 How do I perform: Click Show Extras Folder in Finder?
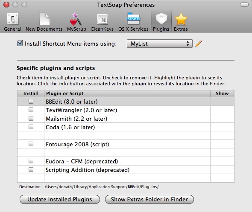149,199
